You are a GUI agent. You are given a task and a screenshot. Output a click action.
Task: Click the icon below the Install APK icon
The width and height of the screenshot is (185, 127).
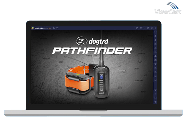pyautogui.click(x=155, y=60)
